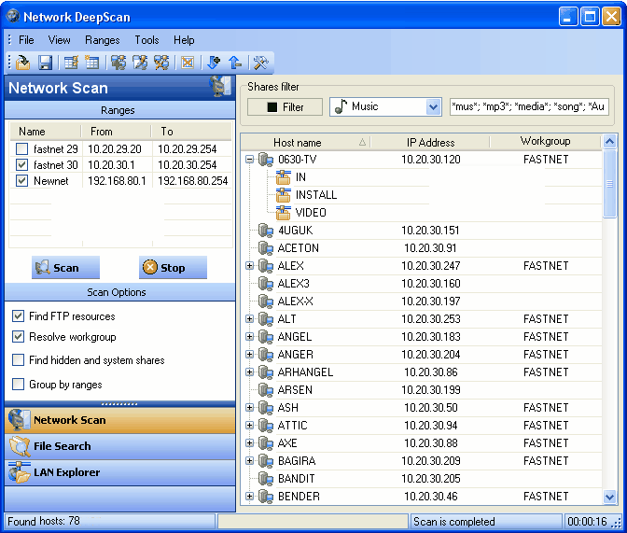Screen dimensions: 627x533
Task: Click the 4UGUK host computer icon
Action: 266,231
